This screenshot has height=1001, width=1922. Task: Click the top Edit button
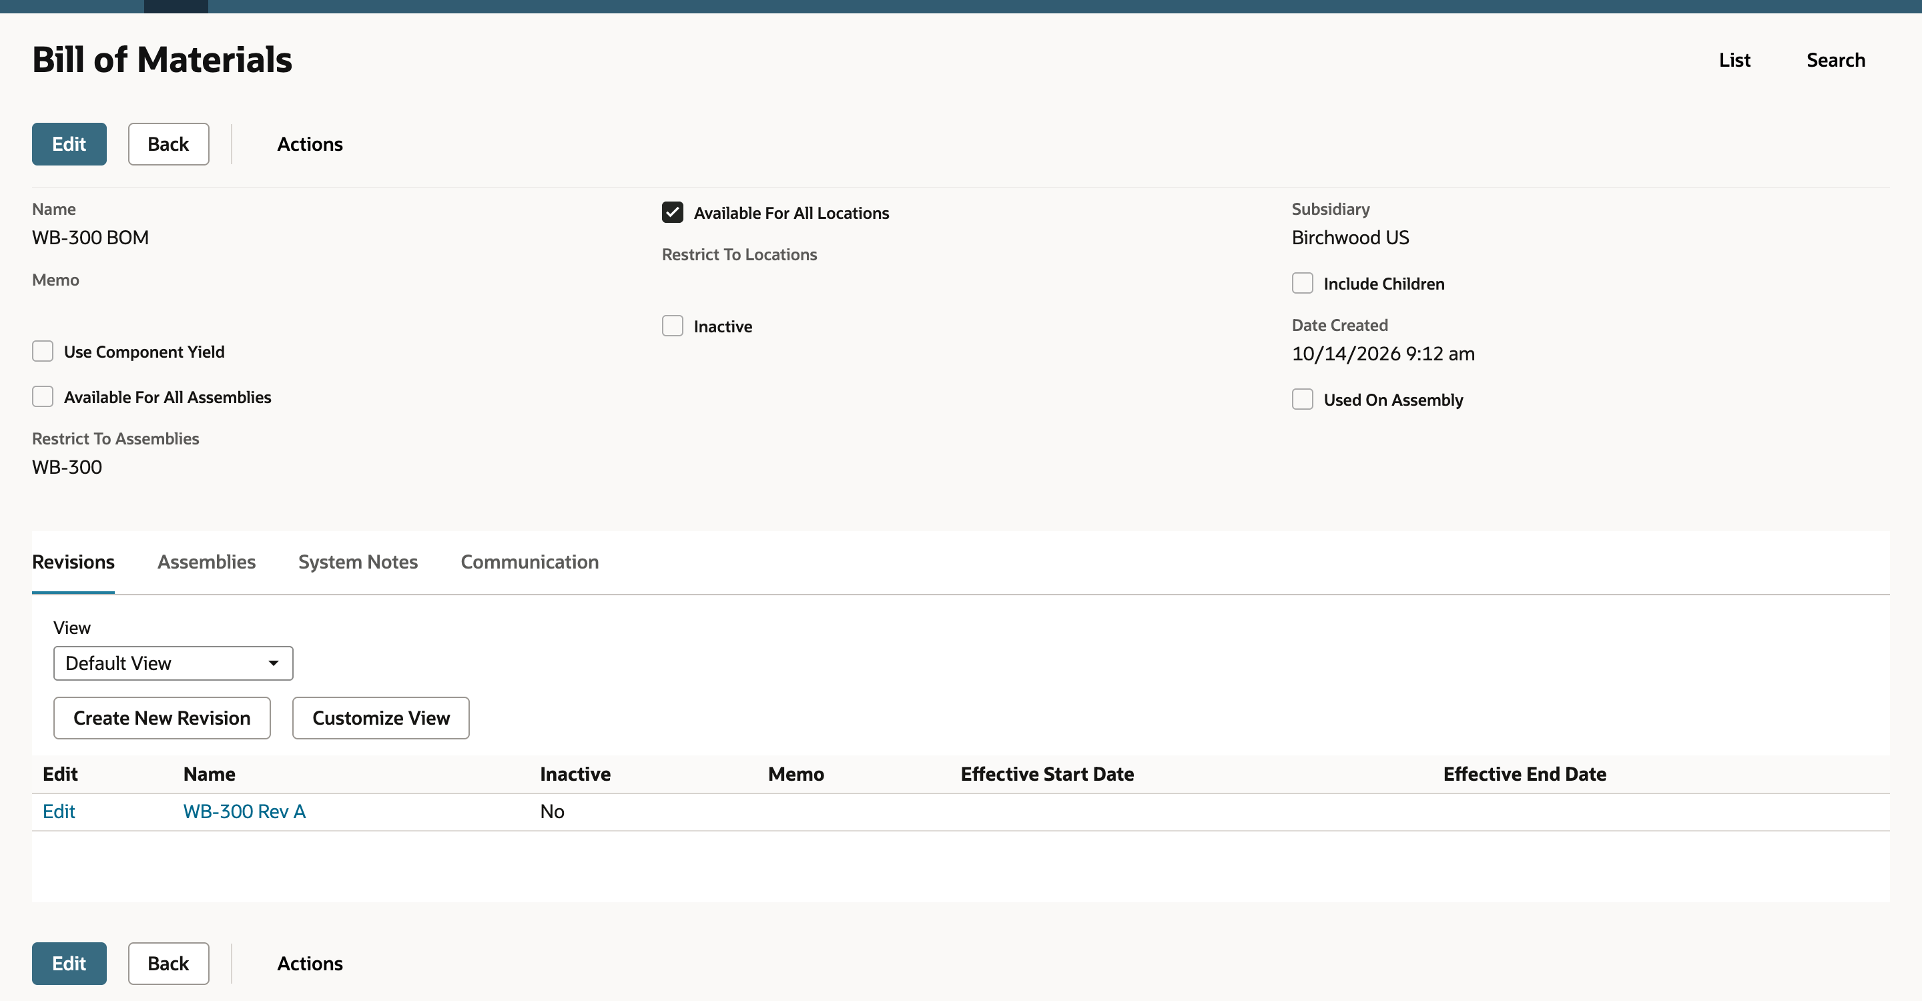pyautogui.click(x=69, y=144)
